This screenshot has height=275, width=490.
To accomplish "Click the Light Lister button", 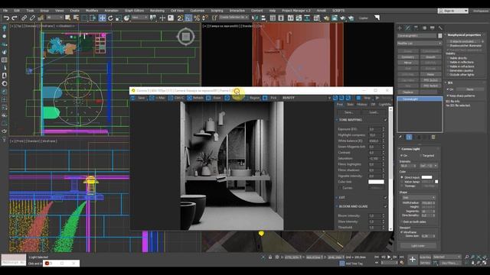I will (x=418, y=246).
